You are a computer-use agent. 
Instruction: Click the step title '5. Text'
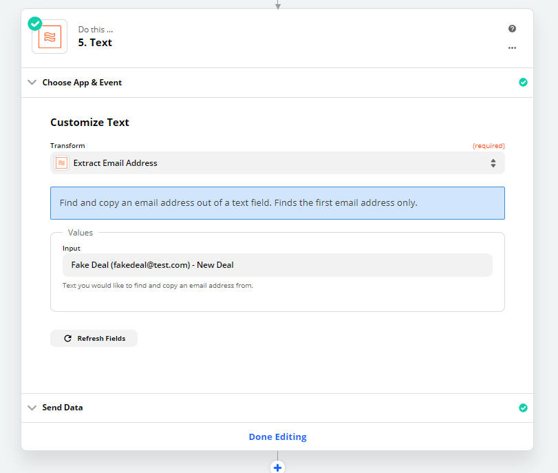tap(95, 43)
